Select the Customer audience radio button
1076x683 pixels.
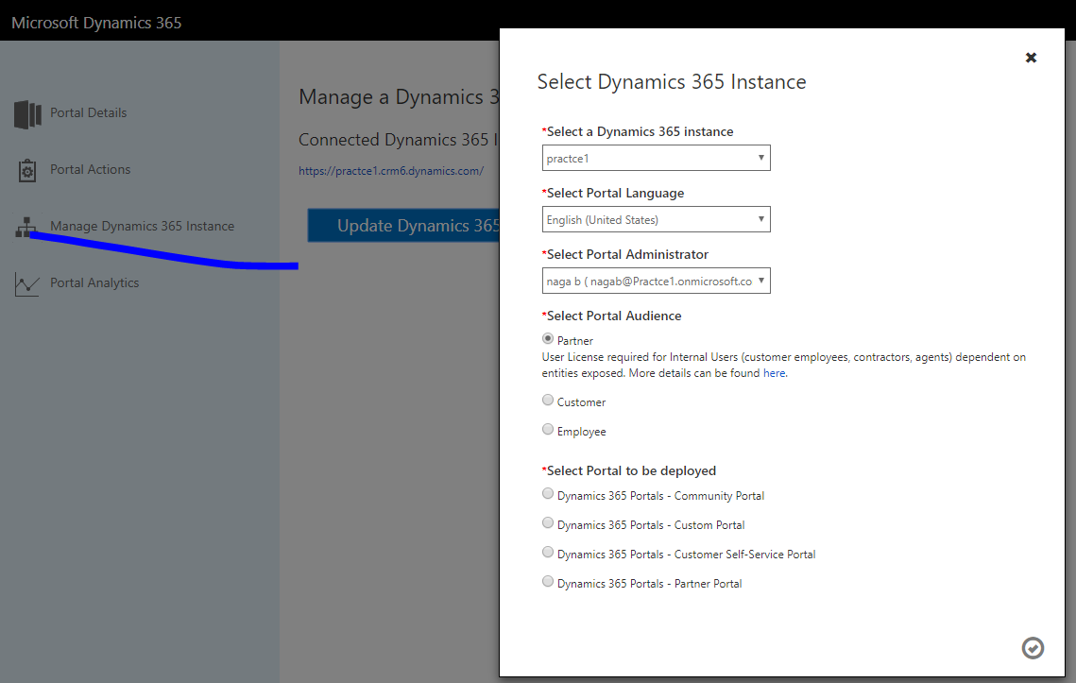pyautogui.click(x=548, y=400)
